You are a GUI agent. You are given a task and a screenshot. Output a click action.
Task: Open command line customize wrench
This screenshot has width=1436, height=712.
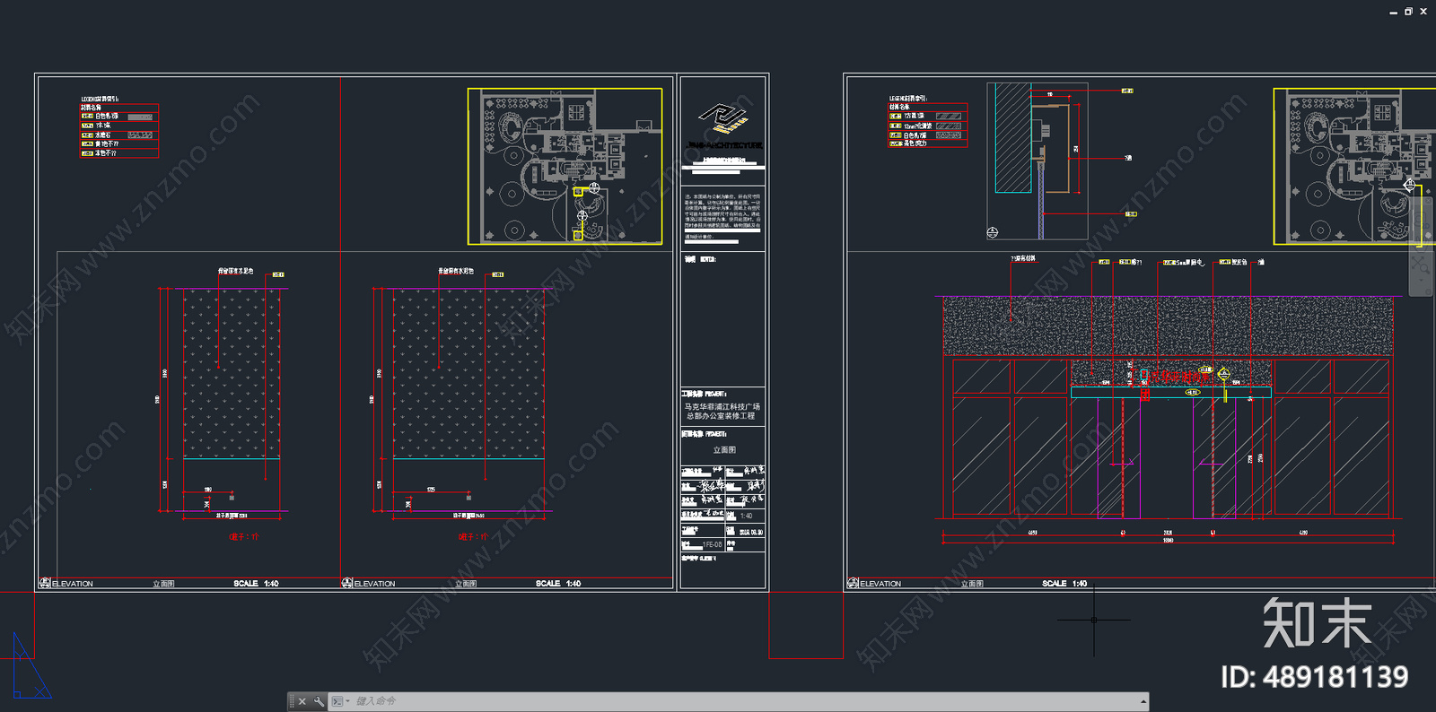[319, 701]
